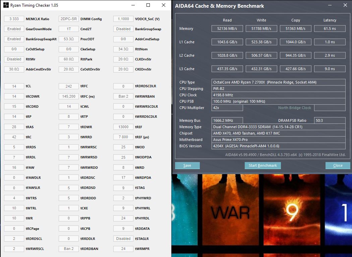Select the CPU FSB 100.0 MHz field
This screenshot has height=257, width=352.
click(x=278, y=101)
